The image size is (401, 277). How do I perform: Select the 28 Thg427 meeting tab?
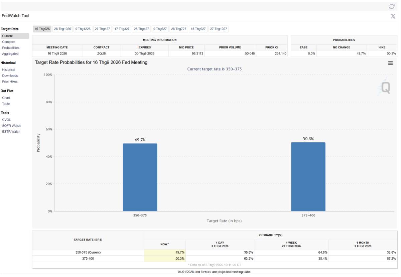[141, 29]
